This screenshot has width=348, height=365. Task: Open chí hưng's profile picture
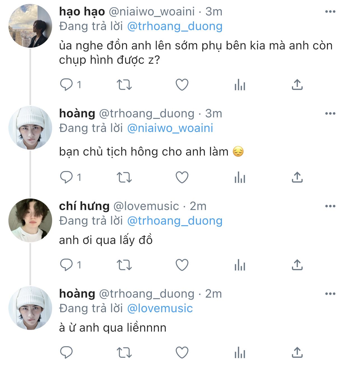[x=30, y=220]
